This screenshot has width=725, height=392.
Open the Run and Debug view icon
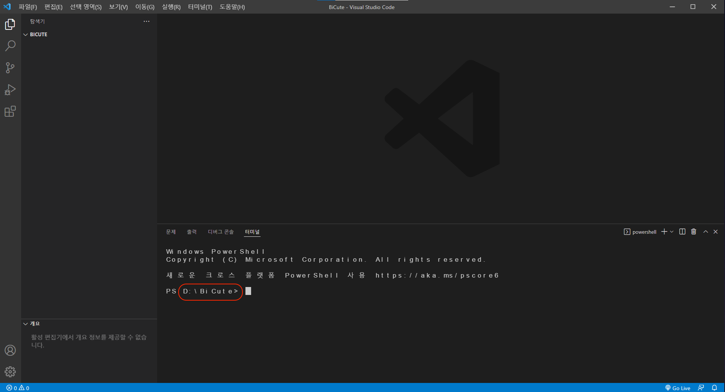point(10,90)
